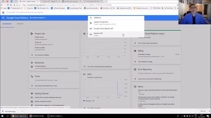This screenshot has height=118, width=211.
Task: Click the gift icon in free trial banner
Action: click(3, 12)
